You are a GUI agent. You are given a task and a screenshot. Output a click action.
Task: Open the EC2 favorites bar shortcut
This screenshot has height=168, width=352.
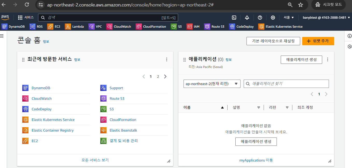click(54, 27)
